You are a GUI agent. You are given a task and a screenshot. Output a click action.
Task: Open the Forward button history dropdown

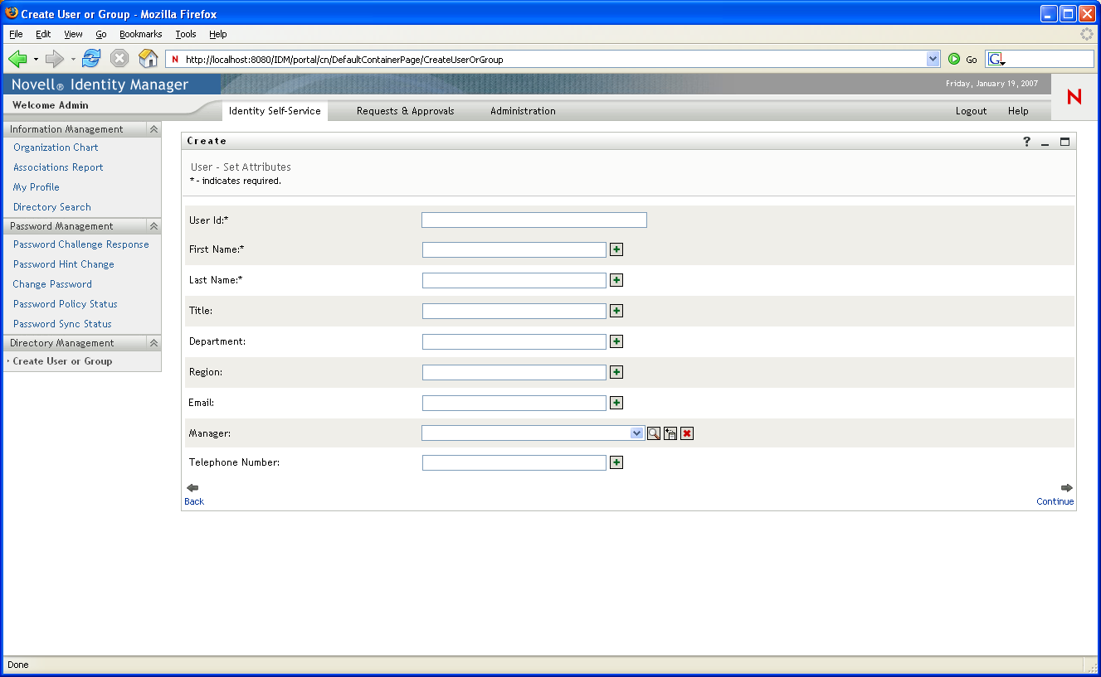pyautogui.click(x=73, y=60)
